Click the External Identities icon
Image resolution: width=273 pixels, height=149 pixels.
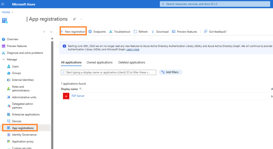coord(9,80)
